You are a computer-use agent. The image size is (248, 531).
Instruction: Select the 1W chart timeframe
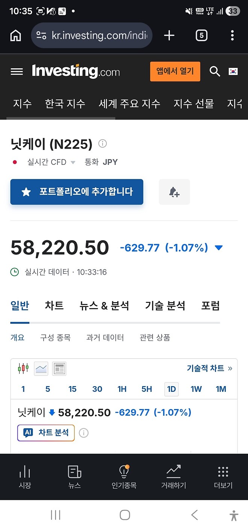196,389
